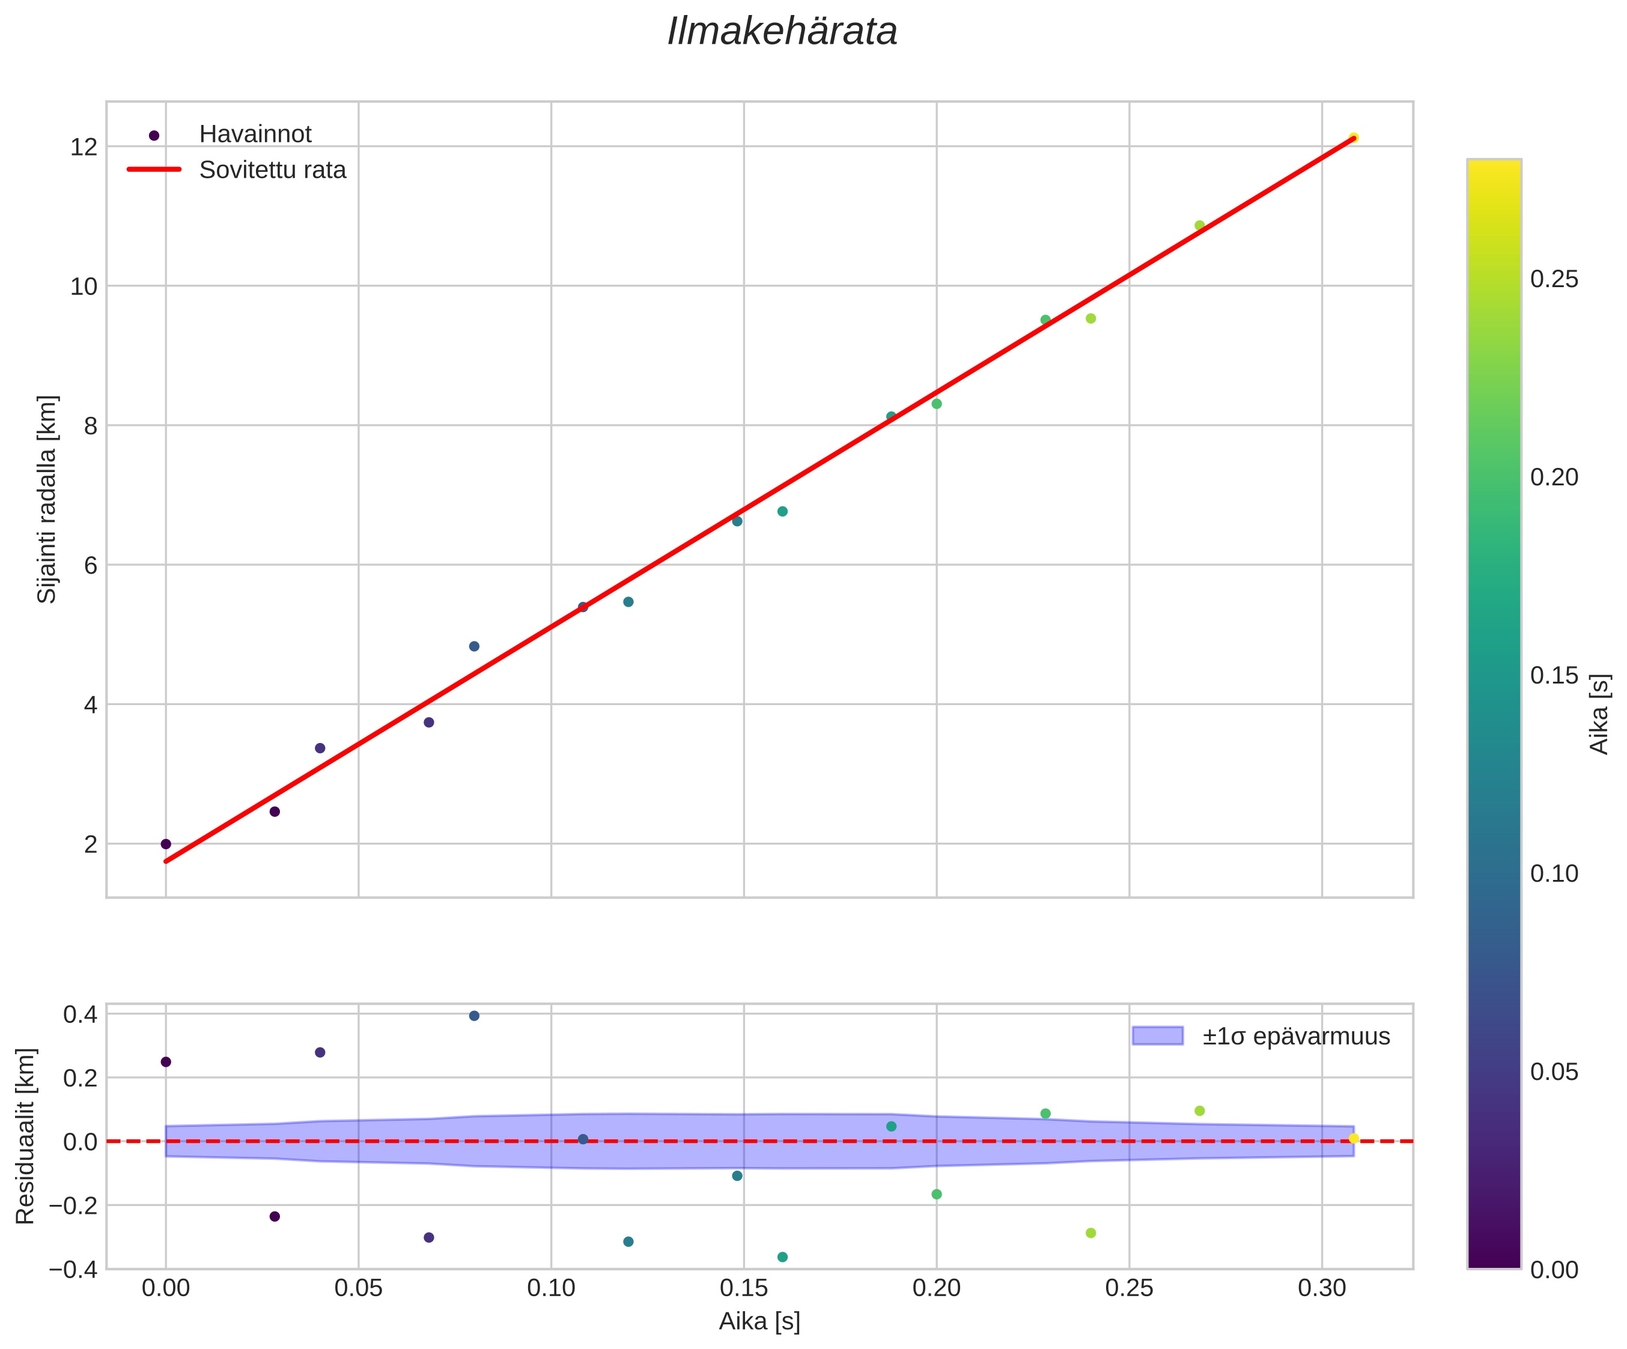Click the Ilmakehärata chart title

(782, 32)
